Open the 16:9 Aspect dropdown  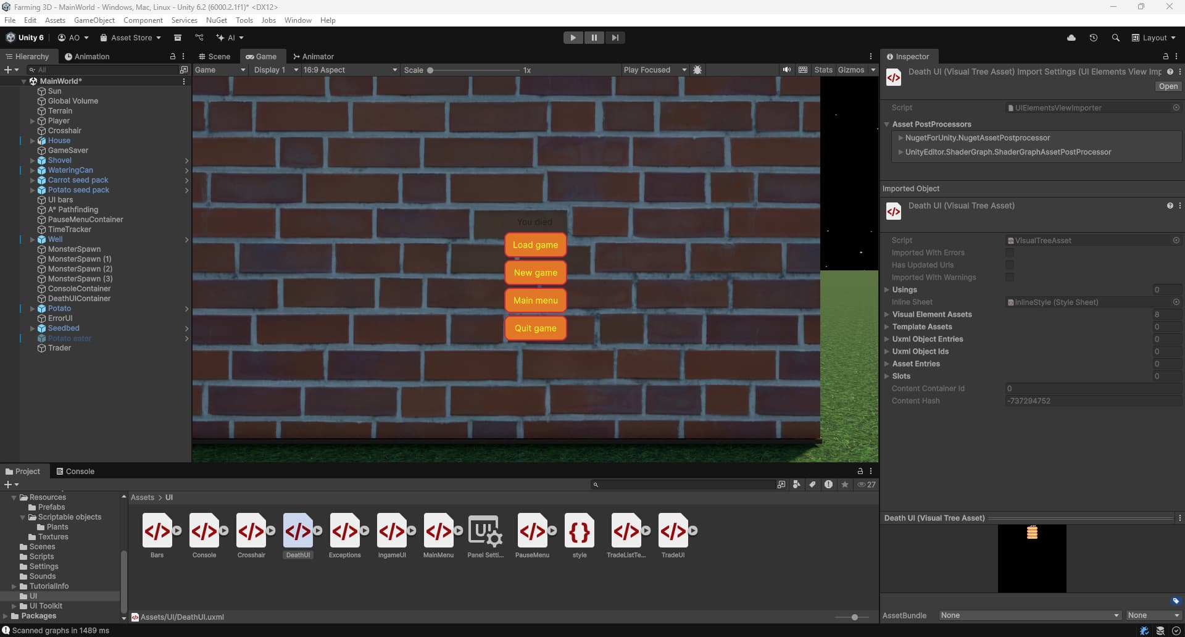(x=349, y=70)
